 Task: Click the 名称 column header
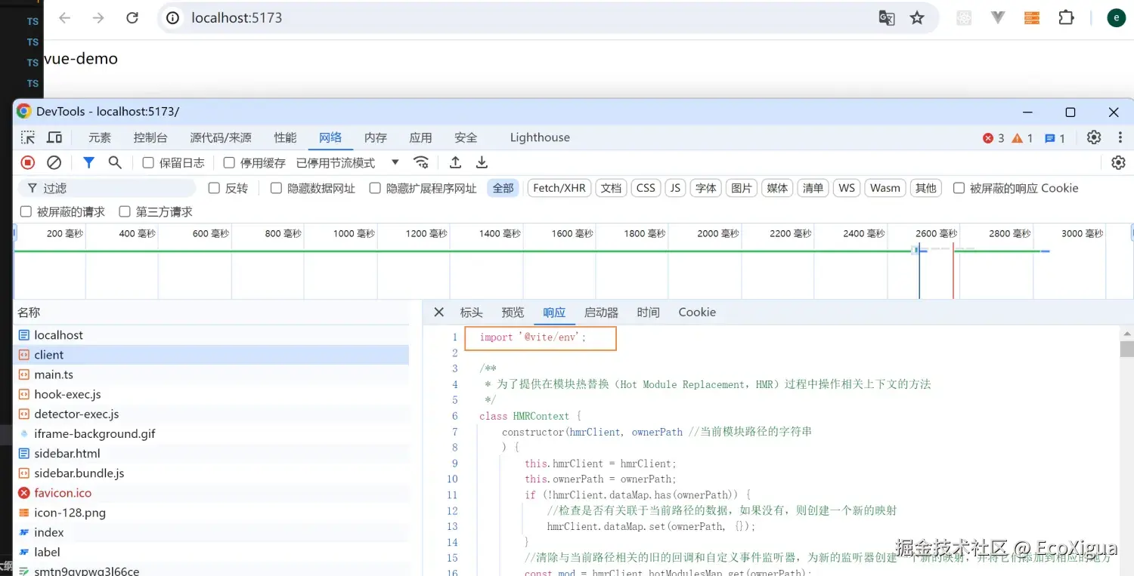point(212,312)
